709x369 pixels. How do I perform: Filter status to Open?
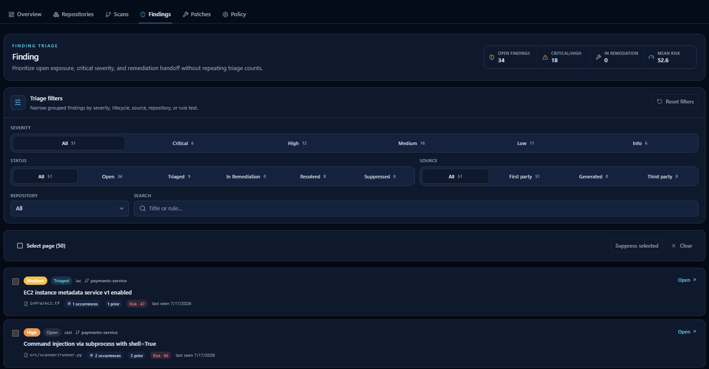[x=112, y=177]
